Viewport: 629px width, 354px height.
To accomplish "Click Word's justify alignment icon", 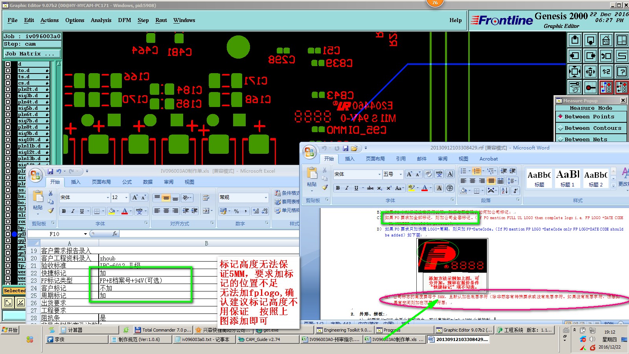I will 491,181.
